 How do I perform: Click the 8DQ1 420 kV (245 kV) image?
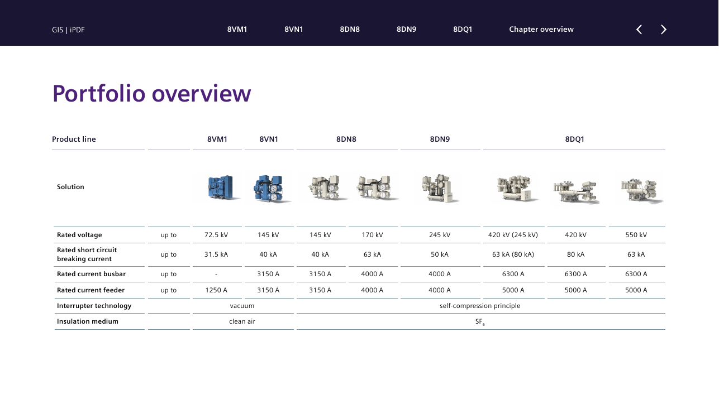pos(517,189)
